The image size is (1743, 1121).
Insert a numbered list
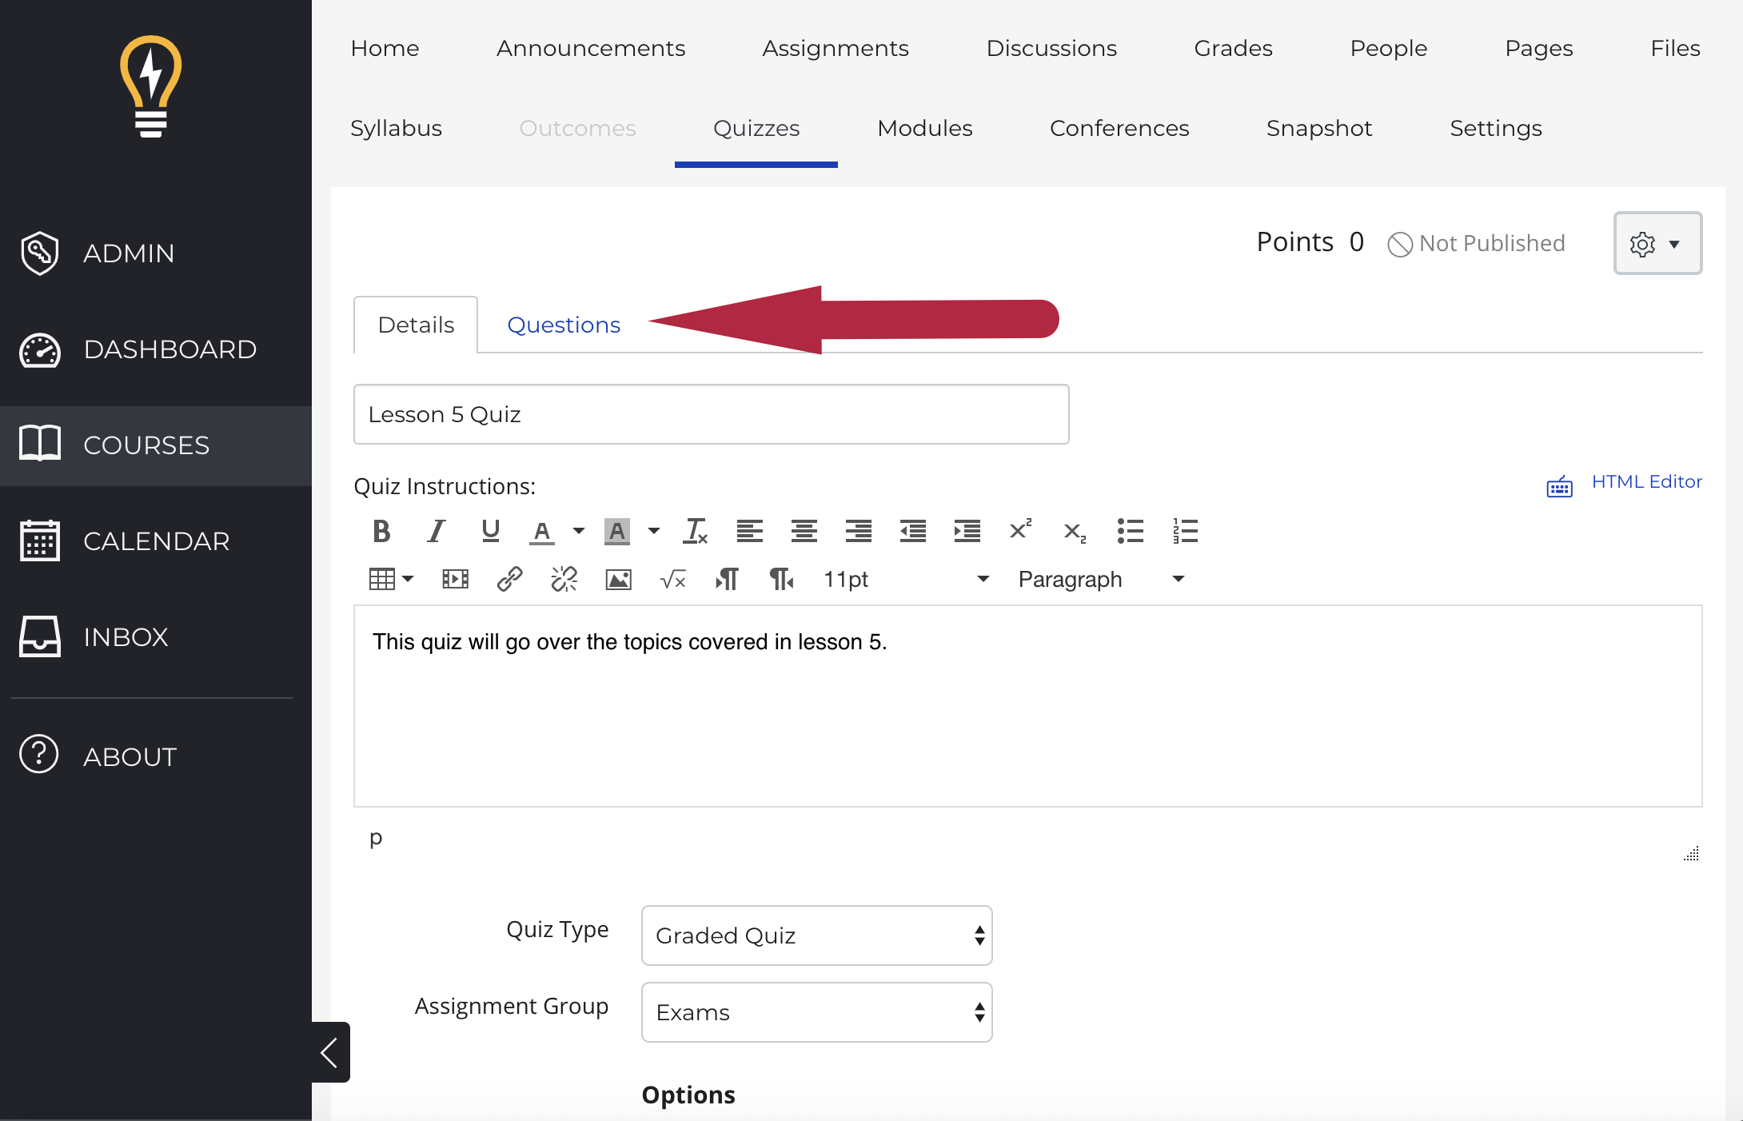pos(1185,531)
